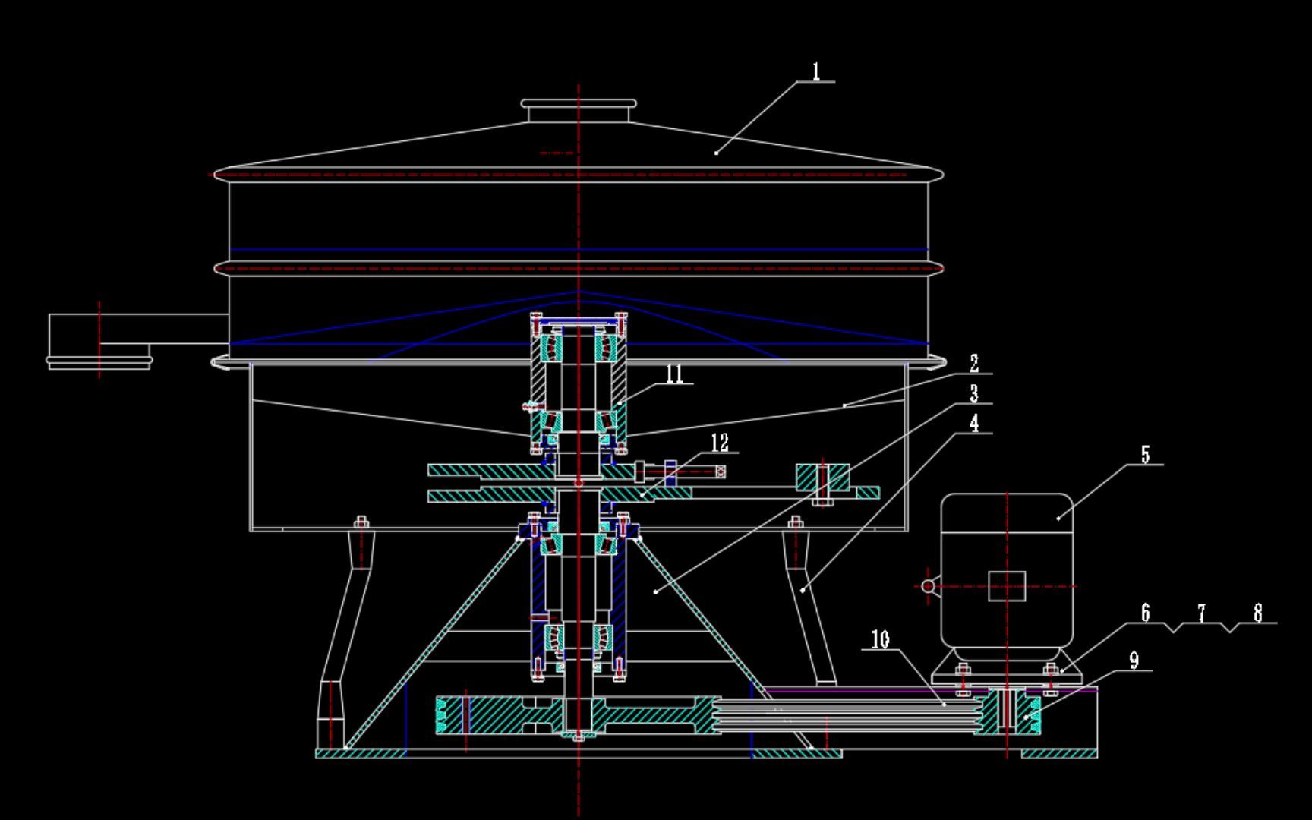Screen dimensions: 1312x820
Task: Select callout 12 pointing to the shaft
Action: [719, 441]
